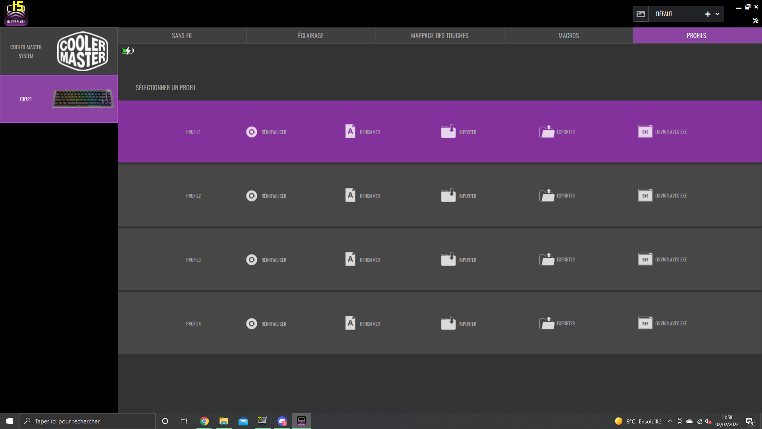The image size is (762, 429).
Task: Click the Ouvrir avec EXE icon for Profil1
Action: pos(645,131)
